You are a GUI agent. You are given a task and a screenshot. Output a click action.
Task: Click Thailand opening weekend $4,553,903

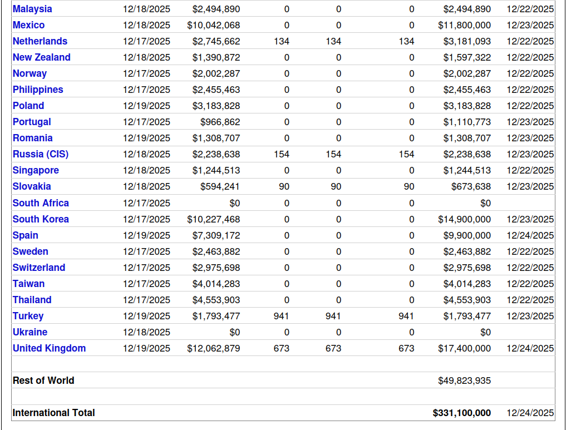coord(216,300)
